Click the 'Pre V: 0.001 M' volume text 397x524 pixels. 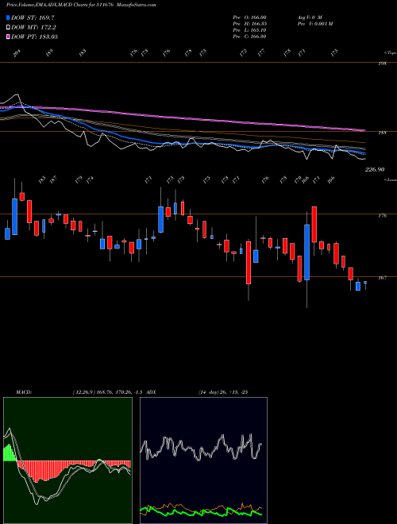tap(314, 24)
